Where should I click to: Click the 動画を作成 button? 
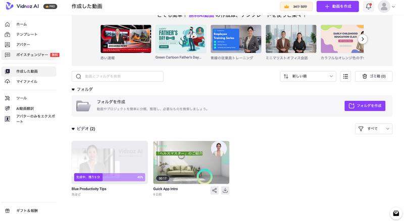click(337, 7)
